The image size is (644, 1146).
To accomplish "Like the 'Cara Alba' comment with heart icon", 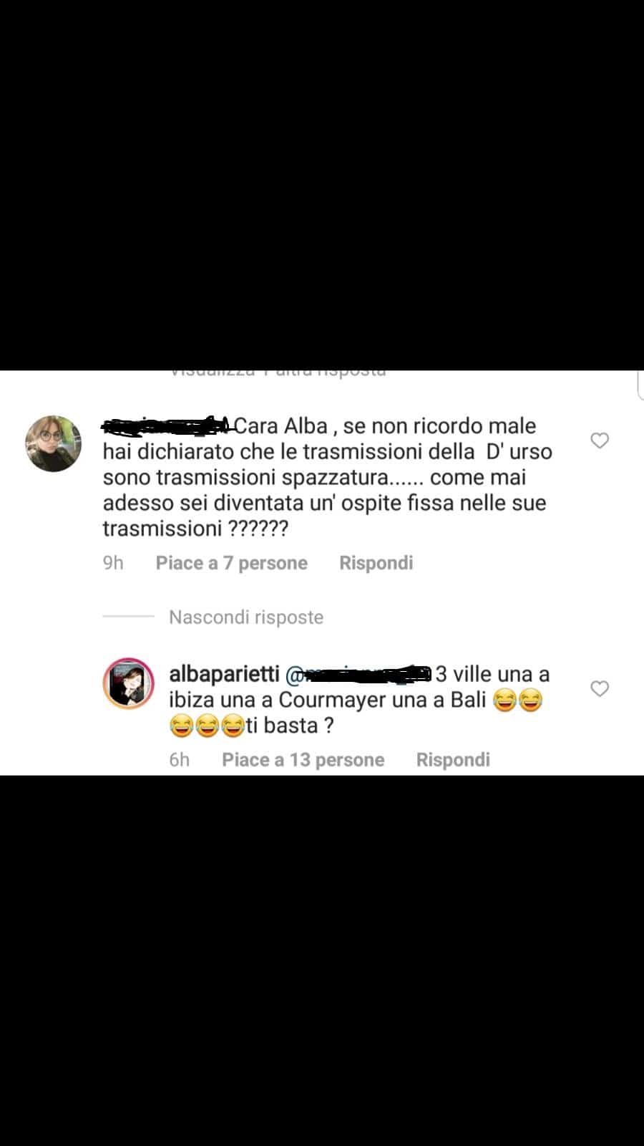I will 600,440.
